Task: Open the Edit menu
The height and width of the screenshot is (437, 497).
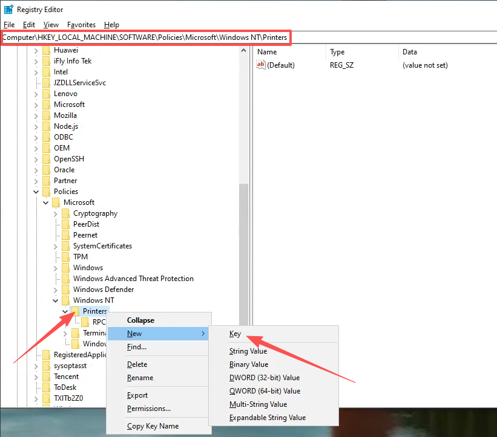Action: (29, 25)
